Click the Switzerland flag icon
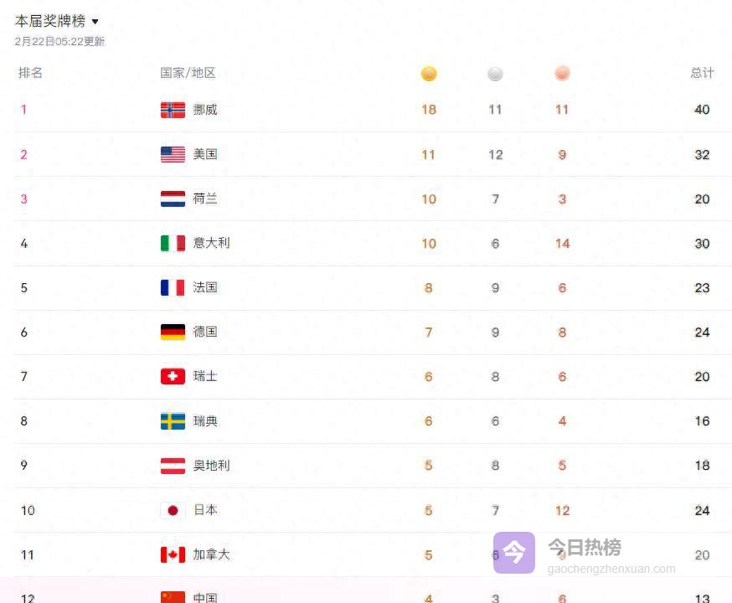This screenshot has height=603, width=732. [173, 376]
